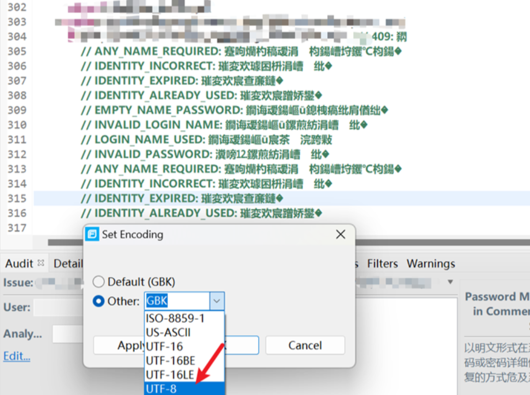This screenshot has width=530, height=395.
Task: Close the Audit tab with its X icon
Action: coord(41,263)
